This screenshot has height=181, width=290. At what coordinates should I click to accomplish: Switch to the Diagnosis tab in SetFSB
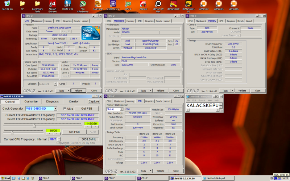(52, 102)
